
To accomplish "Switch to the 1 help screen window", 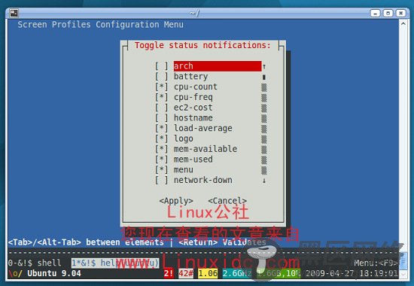I will tap(115, 263).
